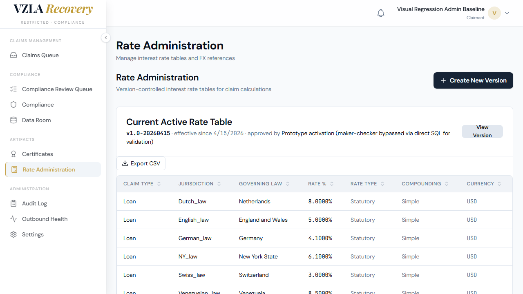Click the English_law jurisdiction cell
The image size is (523, 294).
[x=194, y=220]
